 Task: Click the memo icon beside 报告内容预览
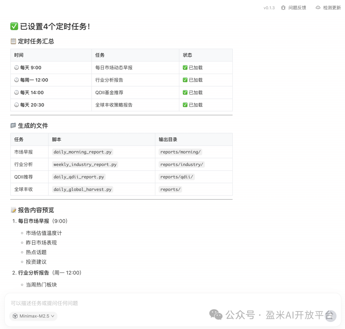13,210
